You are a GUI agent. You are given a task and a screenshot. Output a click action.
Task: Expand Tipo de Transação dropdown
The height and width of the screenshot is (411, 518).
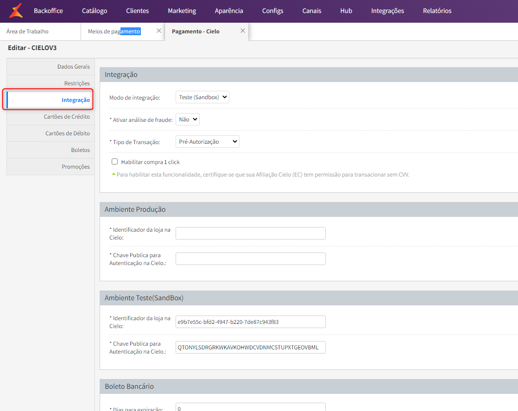[207, 141]
